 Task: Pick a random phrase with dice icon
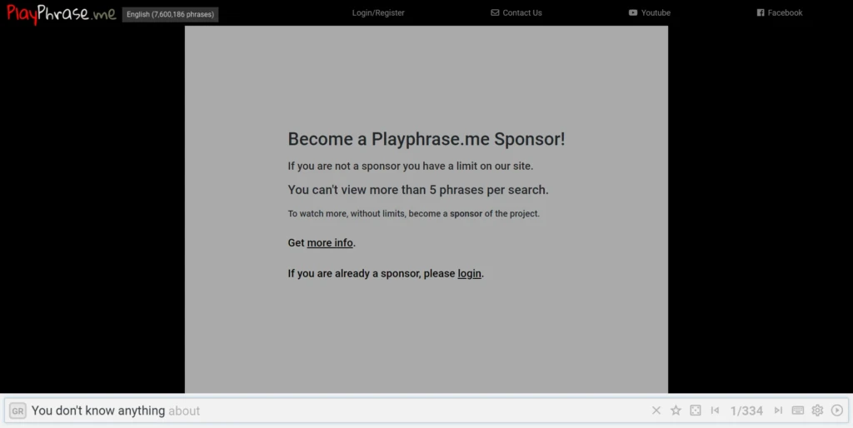tap(696, 411)
